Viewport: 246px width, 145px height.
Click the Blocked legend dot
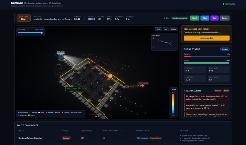(47, 113)
